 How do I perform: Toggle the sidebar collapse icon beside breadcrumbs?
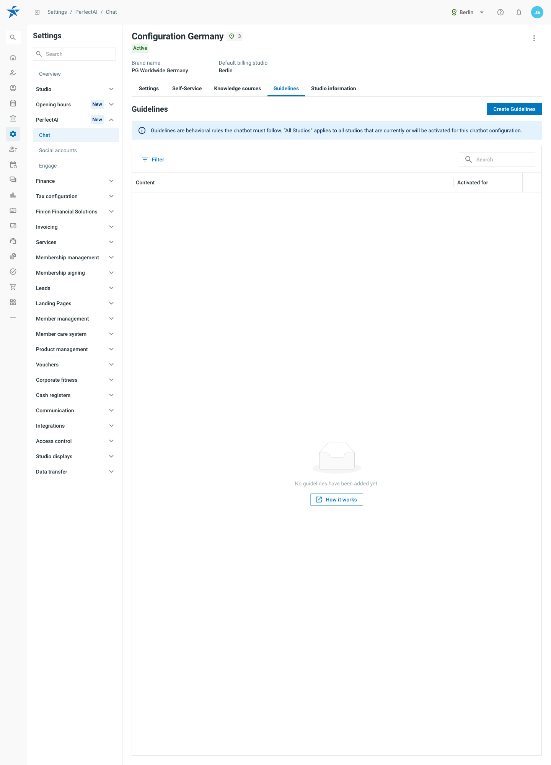click(37, 12)
